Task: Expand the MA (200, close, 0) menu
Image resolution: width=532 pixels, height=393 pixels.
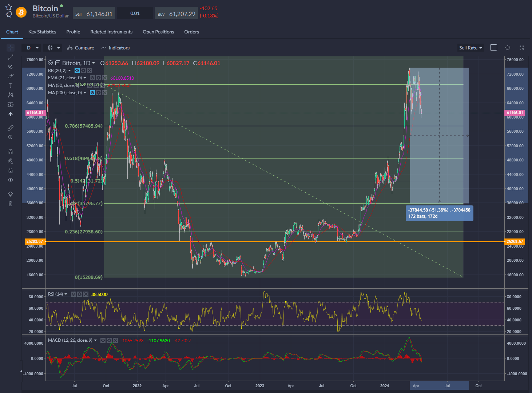Action: (x=85, y=93)
